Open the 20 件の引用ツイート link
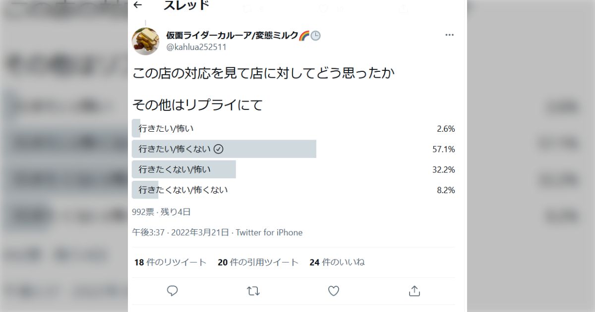This screenshot has width=595, height=312. click(x=258, y=262)
